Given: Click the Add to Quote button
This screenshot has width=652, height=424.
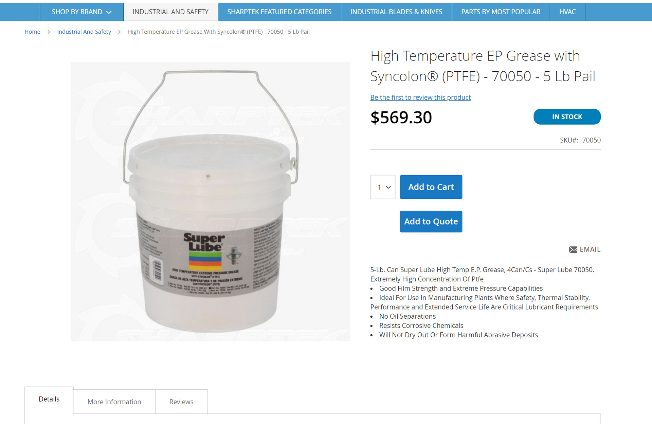Looking at the screenshot, I should [x=431, y=222].
